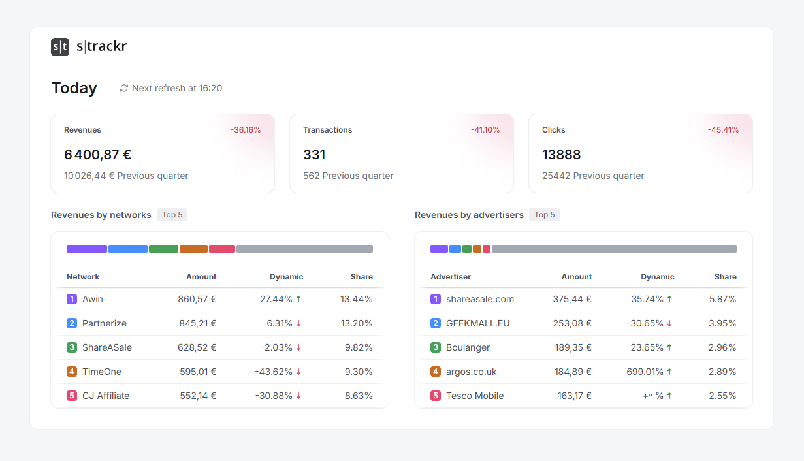
Task: Click the rank 4 badge beside argos.co.uk
Action: [x=436, y=372]
